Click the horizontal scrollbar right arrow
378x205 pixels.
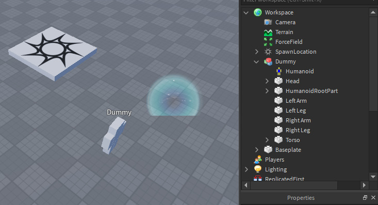[x=364, y=185]
